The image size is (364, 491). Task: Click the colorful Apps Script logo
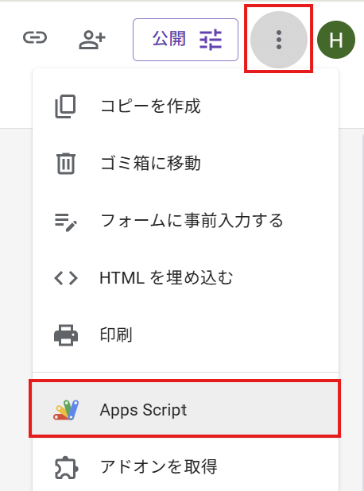(x=66, y=410)
